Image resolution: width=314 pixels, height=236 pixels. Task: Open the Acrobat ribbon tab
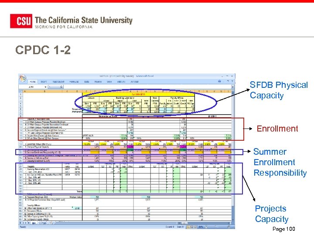135,82
